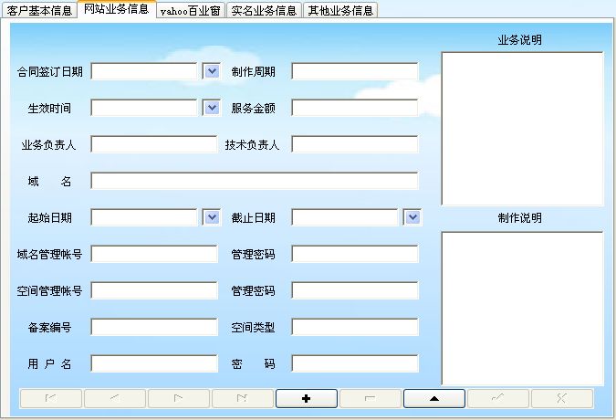The image size is (616, 420).
Task: Jump to the last record navigator button
Action: pos(243,398)
